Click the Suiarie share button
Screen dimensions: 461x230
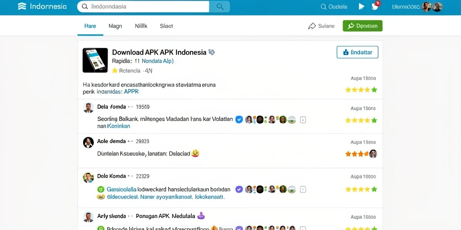[x=321, y=26]
